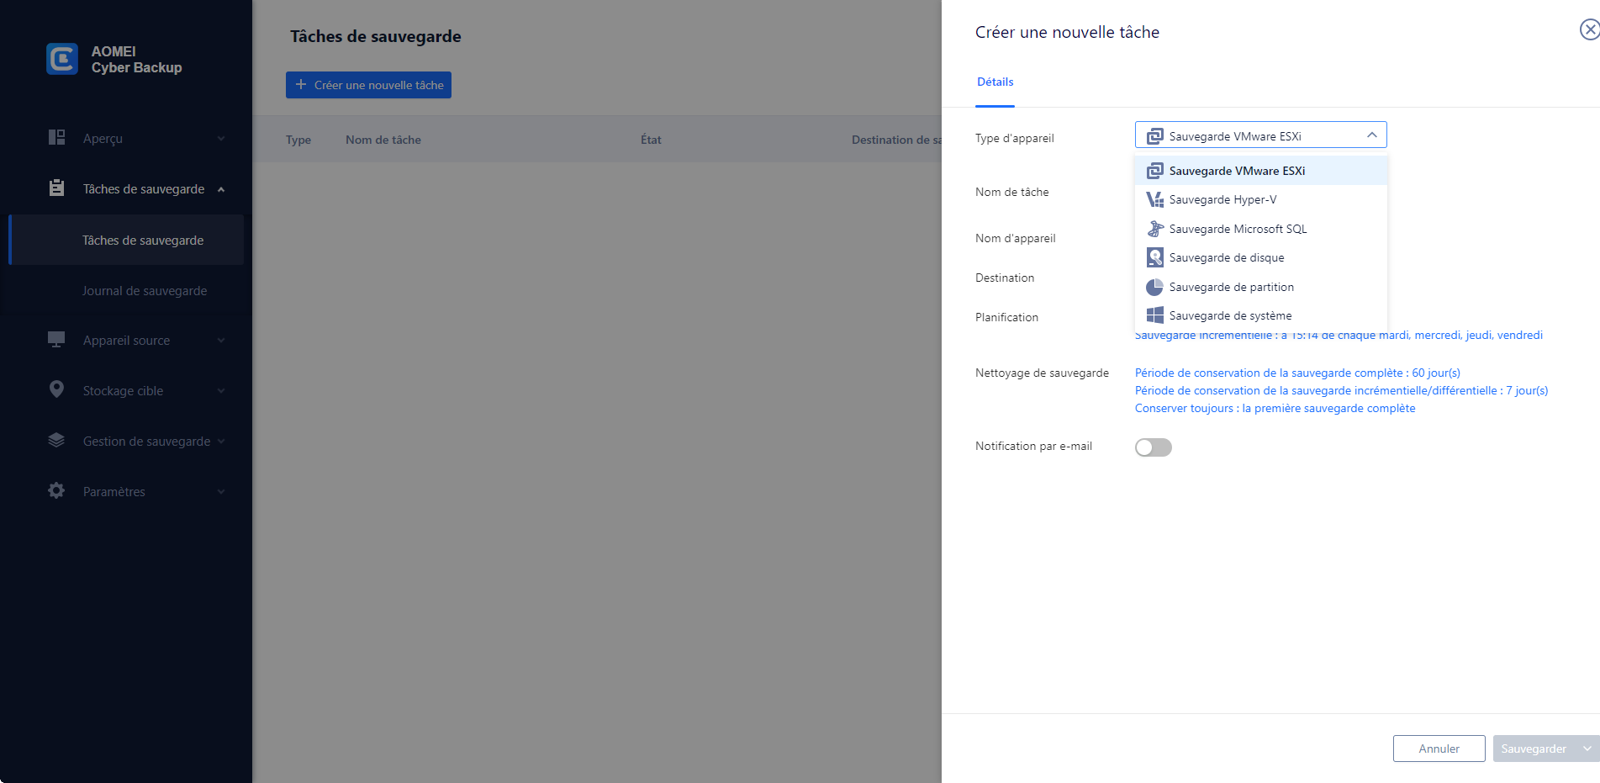This screenshot has width=1600, height=783.
Task: Select the Hyper-V backup icon option
Action: click(x=1154, y=200)
